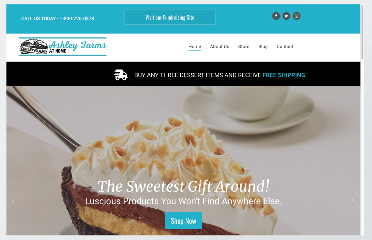Click the 1-800-726-0373 phone number
372x240 pixels.
pos(77,19)
